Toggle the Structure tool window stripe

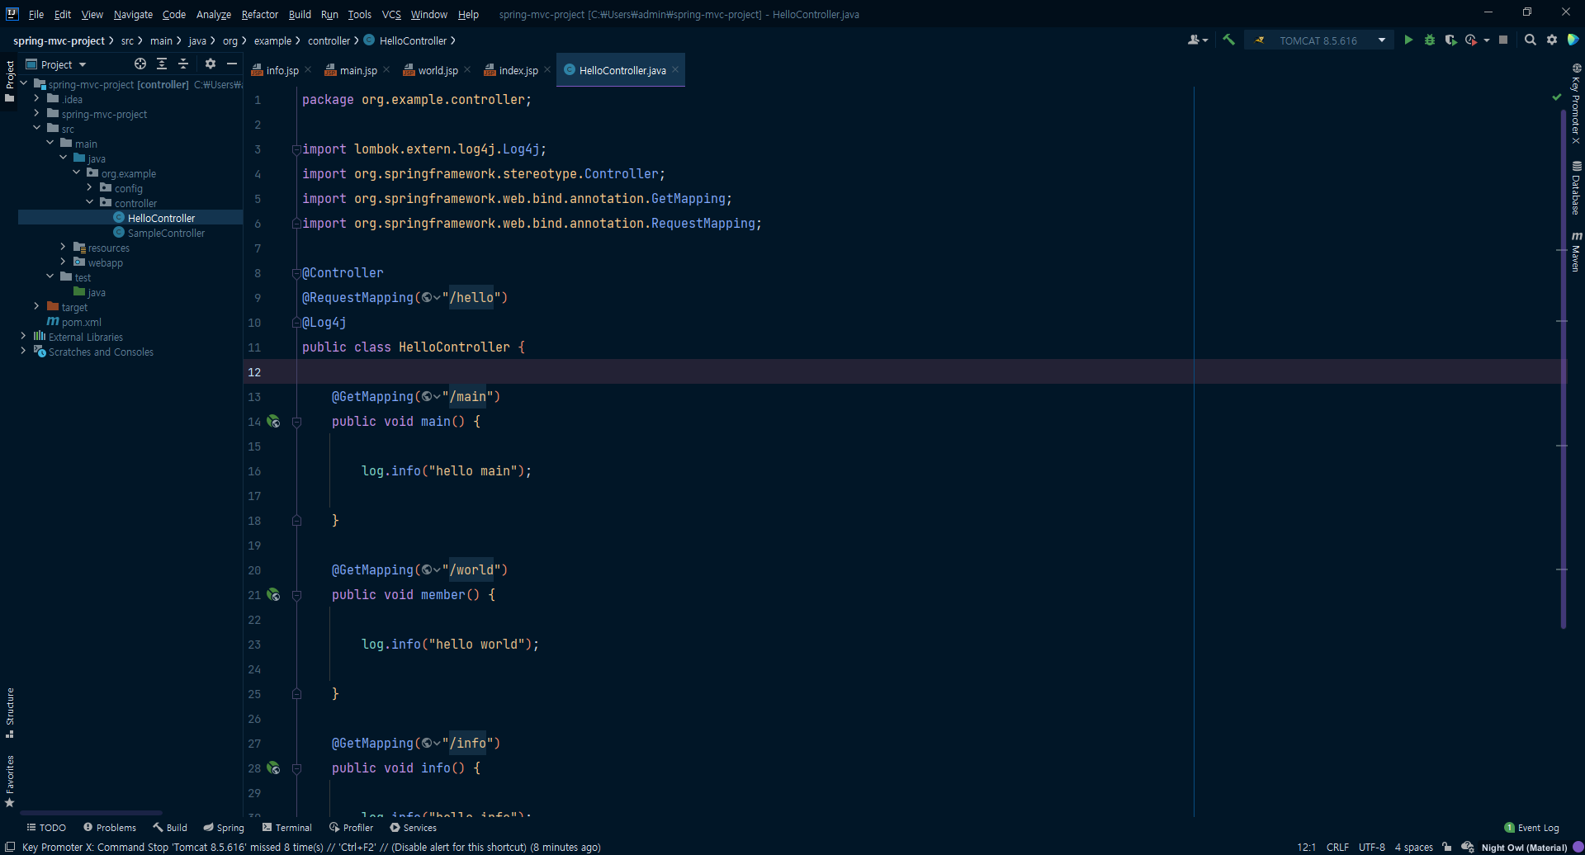point(10,713)
